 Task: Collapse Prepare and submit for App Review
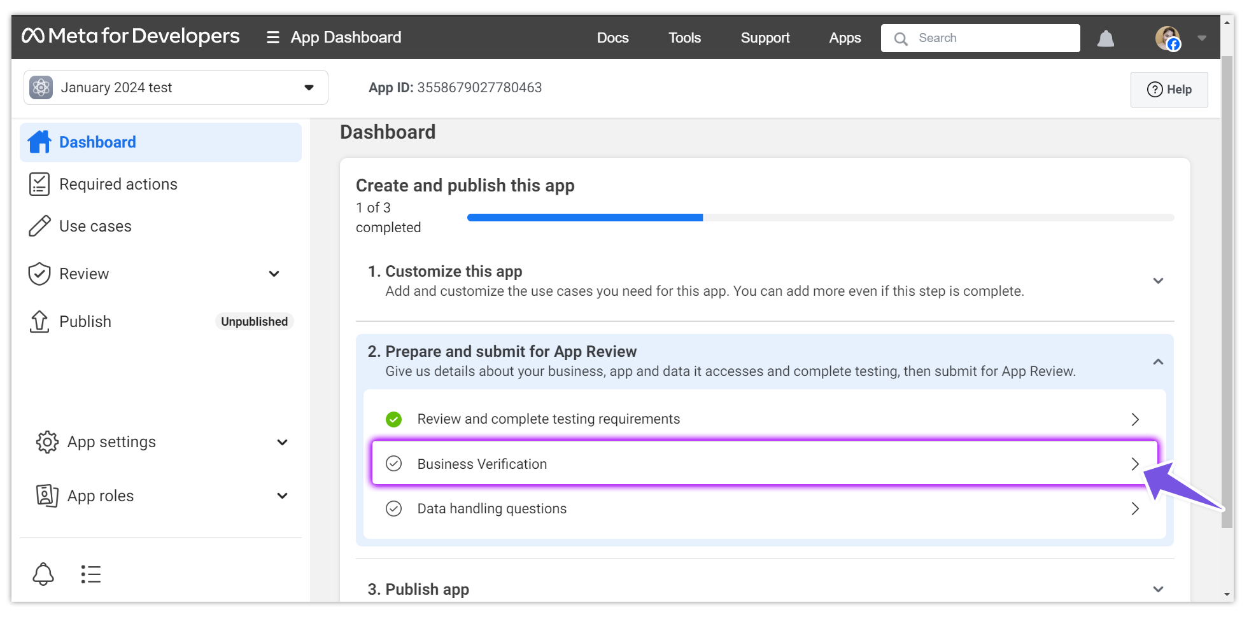pos(1157,361)
